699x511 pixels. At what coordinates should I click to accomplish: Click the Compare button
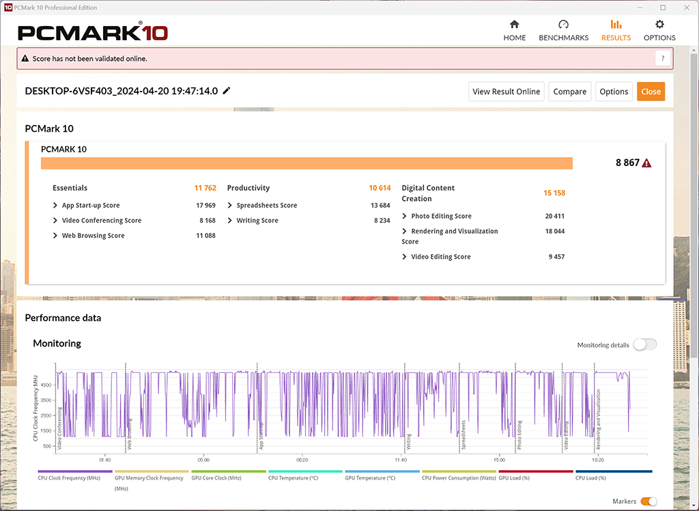[x=570, y=92]
